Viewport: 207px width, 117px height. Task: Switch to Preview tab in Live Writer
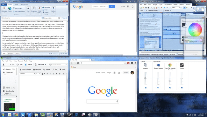click(x=10, y=53)
